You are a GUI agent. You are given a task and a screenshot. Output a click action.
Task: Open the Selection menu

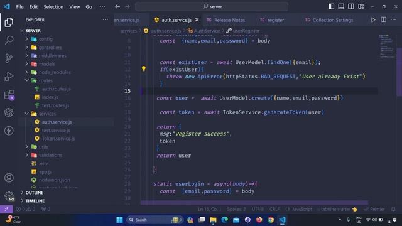click(53, 7)
